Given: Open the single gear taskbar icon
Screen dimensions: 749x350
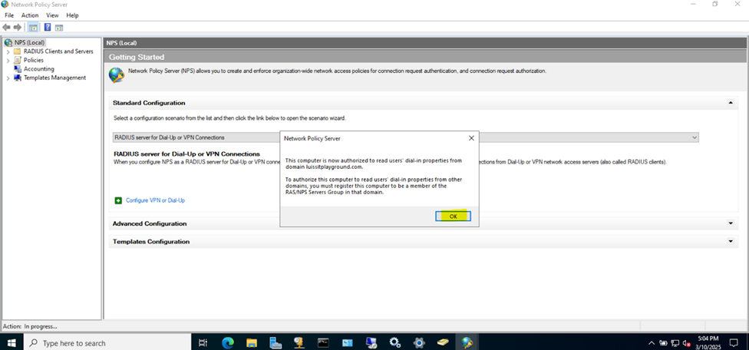Looking at the screenshot, I should [419, 342].
